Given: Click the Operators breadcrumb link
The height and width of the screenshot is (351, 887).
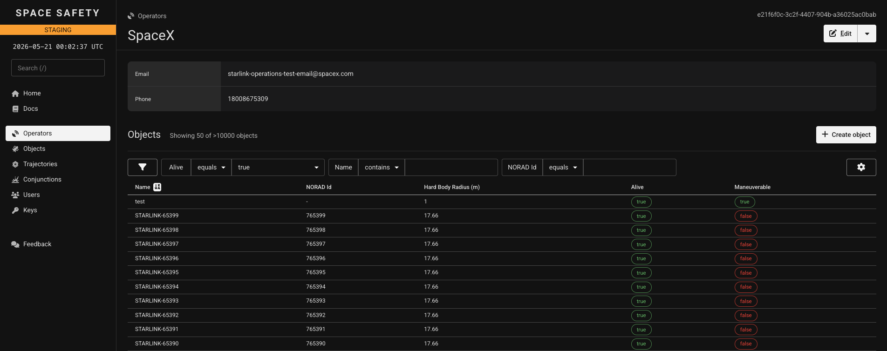Looking at the screenshot, I should [x=152, y=16].
